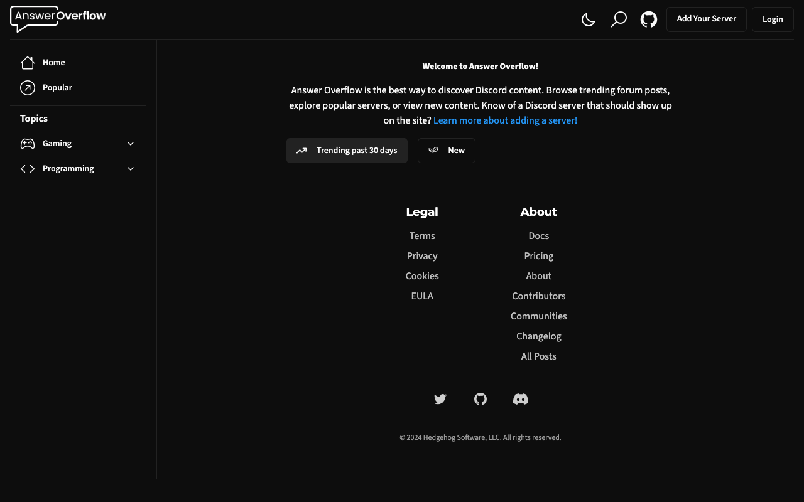
Task: Open Privacy link in footer
Action: pos(422,256)
